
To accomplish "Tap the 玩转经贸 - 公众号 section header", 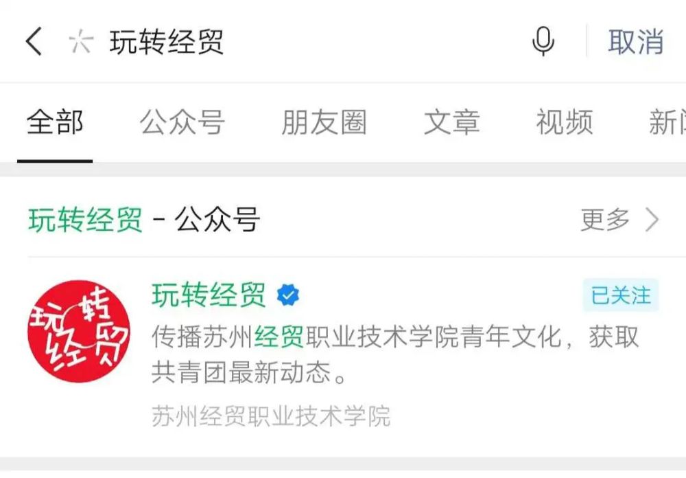I will click(144, 220).
